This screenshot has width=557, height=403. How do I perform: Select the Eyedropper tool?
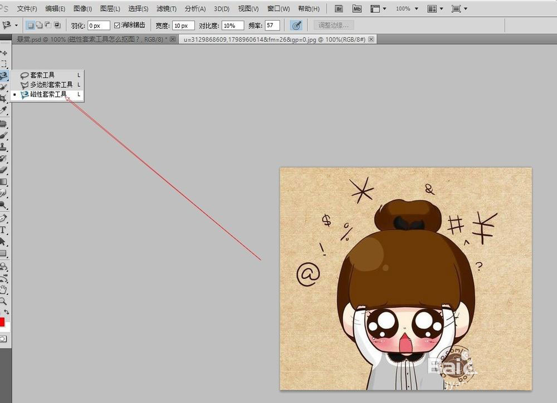(3, 110)
